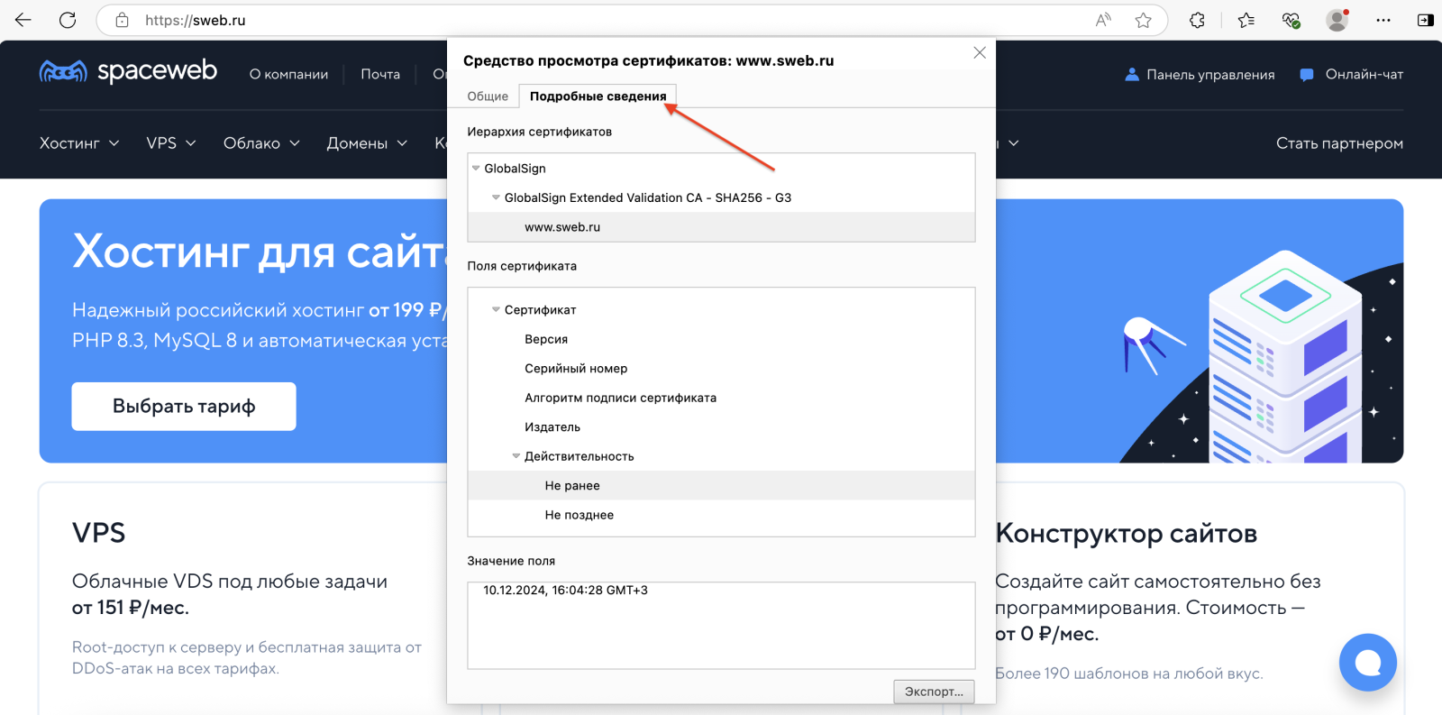Collapse the Действительность validity node
This screenshot has height=715, width=1442.
(516, 456)
